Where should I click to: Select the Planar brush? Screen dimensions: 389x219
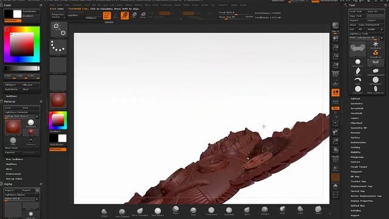(x=176, y=210)
